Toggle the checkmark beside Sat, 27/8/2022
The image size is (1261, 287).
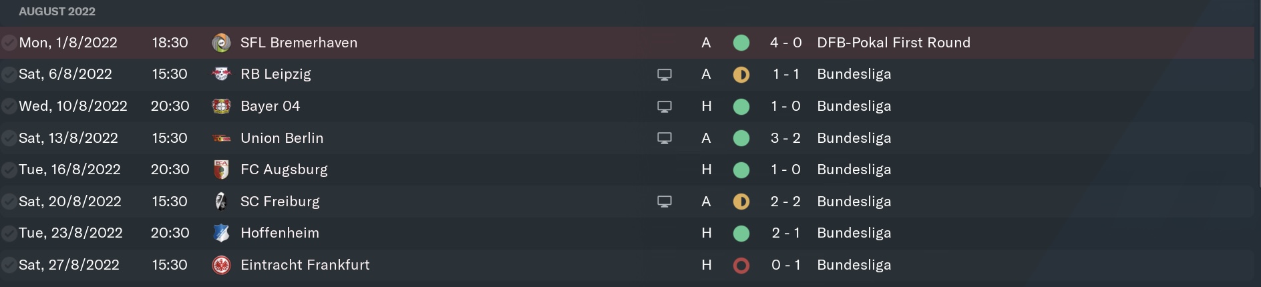click(9, 265)
